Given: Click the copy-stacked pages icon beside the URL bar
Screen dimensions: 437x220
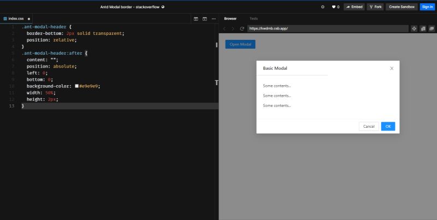Looking at the screenshot, I should click(423, 29).
